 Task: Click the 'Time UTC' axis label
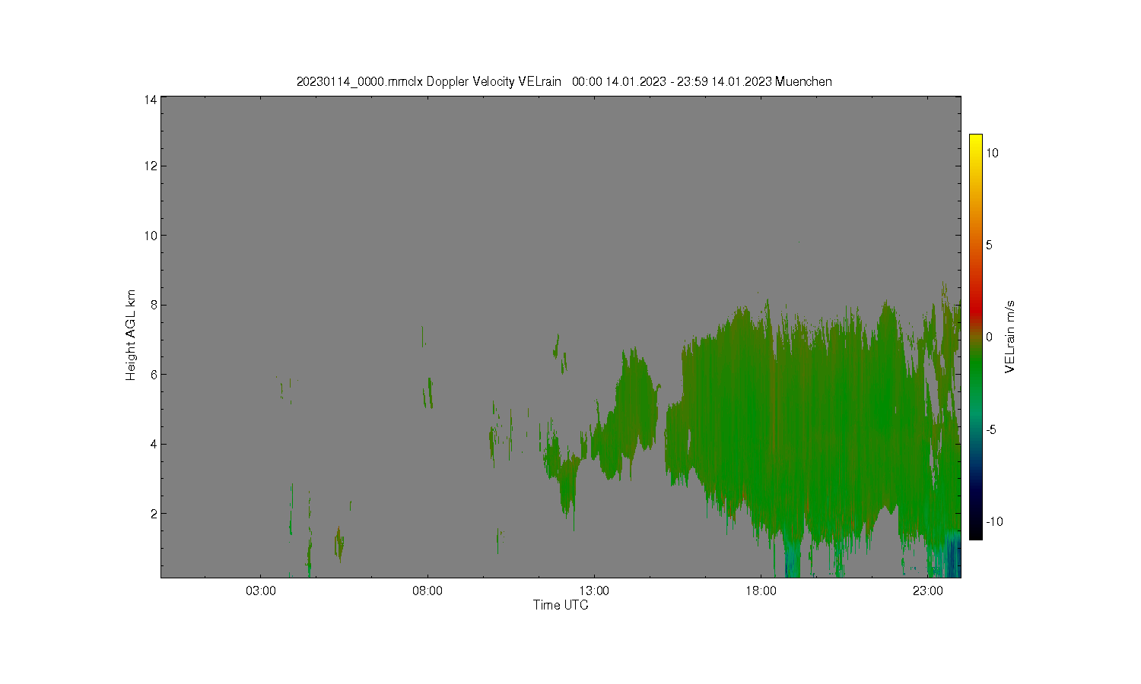click(x=561, y=605)
